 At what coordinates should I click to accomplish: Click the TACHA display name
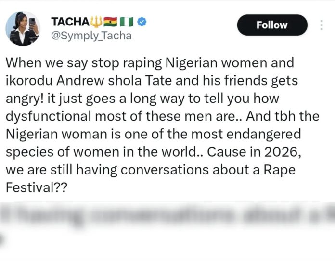point(68,22)
